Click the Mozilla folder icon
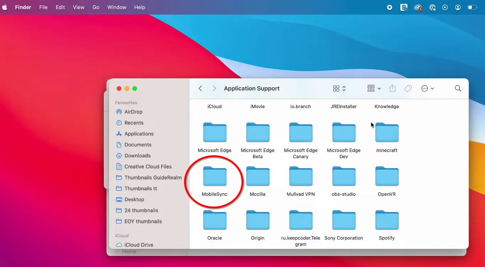485x267 pixels. pyautogui.click(x=258, y=177)
